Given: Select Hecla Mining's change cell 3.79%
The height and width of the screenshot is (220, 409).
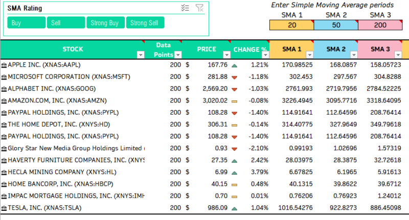Looking at the screenshot, I should coord(250,172).
